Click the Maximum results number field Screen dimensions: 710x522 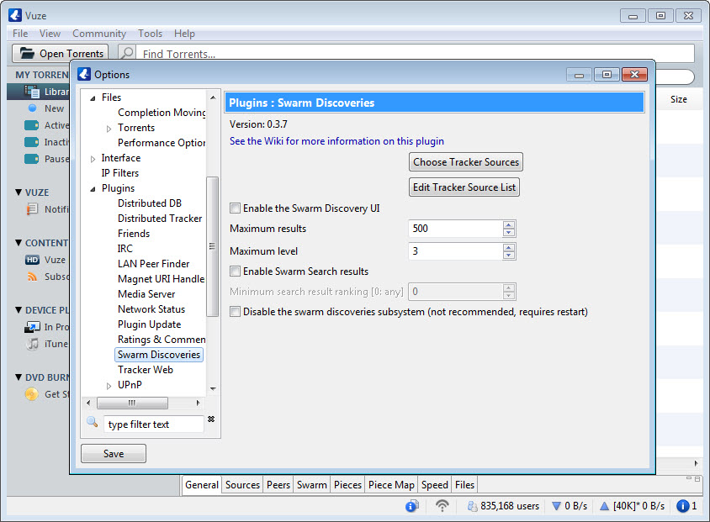tap(455, 229)
